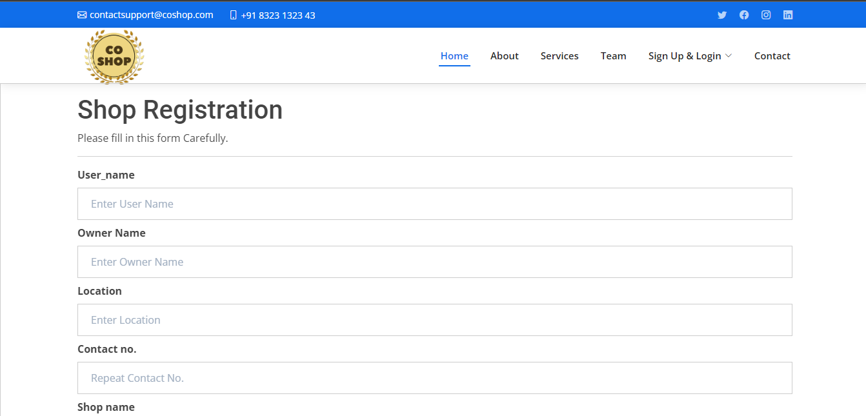Open the Facebook social icon
This screenshot has width=866, height=416.
click(x=744, y=15)
